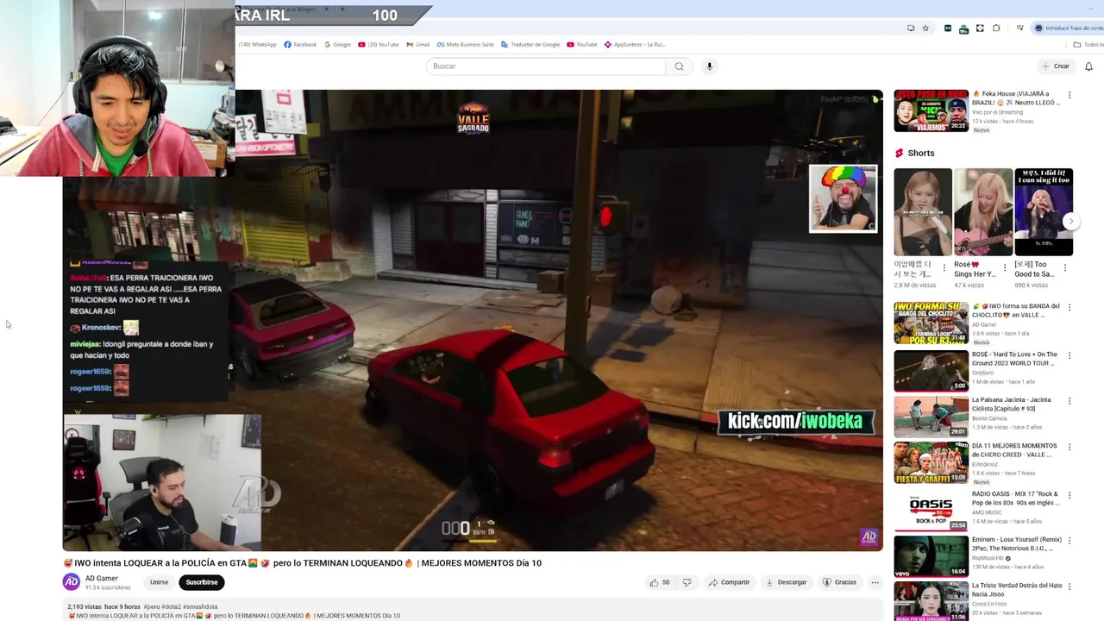
Task: Open options for RADIO OASIS video
Action: tap(1069, 494)
